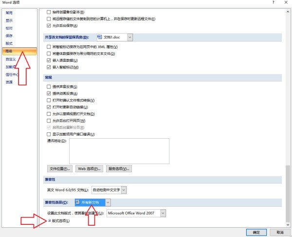Viewport: 292px width, 237px height.
Task: Open the 自定义 category
Action: (11, 59)
